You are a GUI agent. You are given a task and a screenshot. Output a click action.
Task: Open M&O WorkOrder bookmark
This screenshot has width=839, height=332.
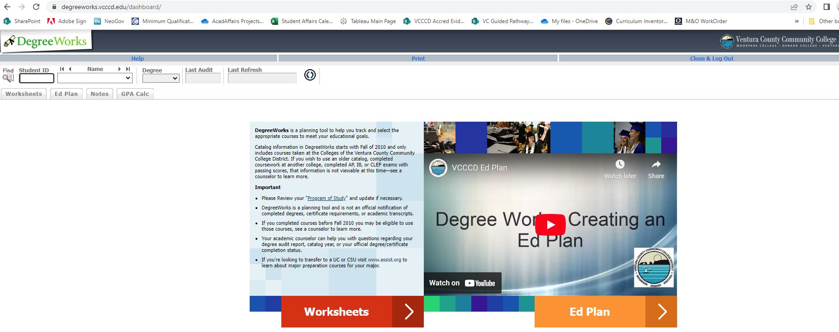tap(701, 21)
